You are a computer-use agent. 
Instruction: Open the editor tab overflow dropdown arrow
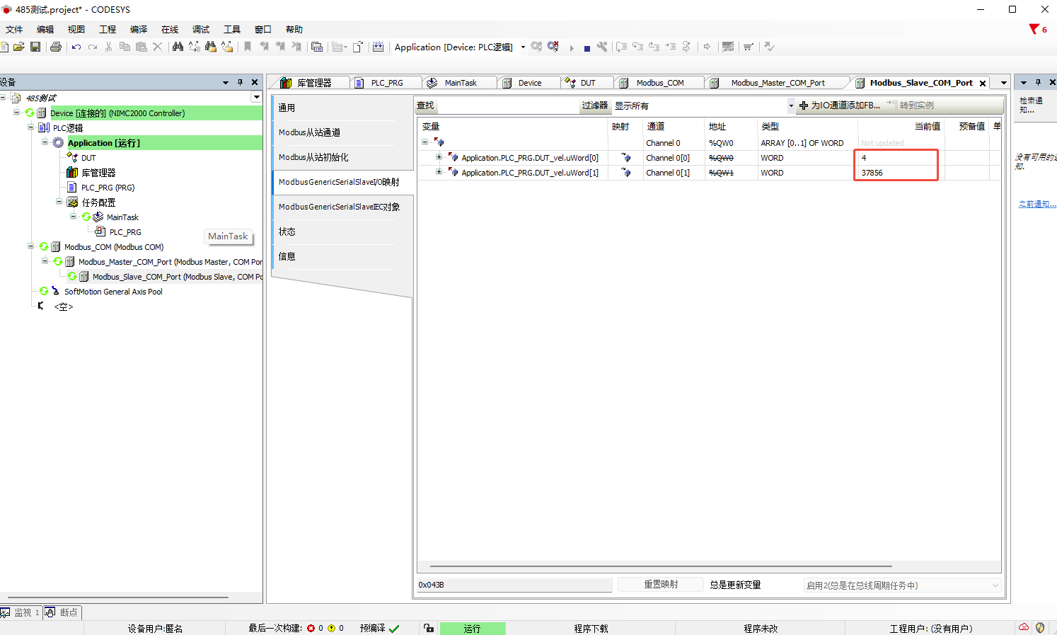tap(1003, 83)
